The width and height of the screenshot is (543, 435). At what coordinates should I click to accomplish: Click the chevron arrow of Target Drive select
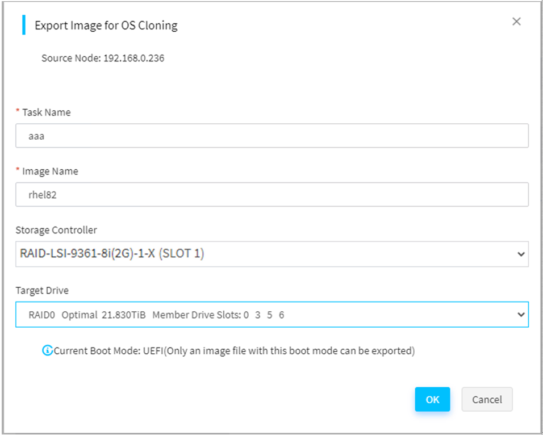coord(520,315)
